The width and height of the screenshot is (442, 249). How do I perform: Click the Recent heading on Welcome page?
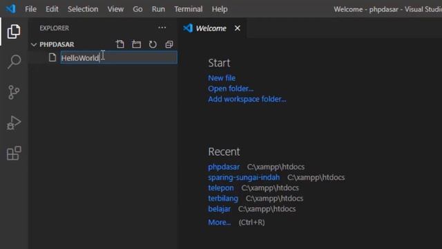pyautogui.click(x=224, y=151)
